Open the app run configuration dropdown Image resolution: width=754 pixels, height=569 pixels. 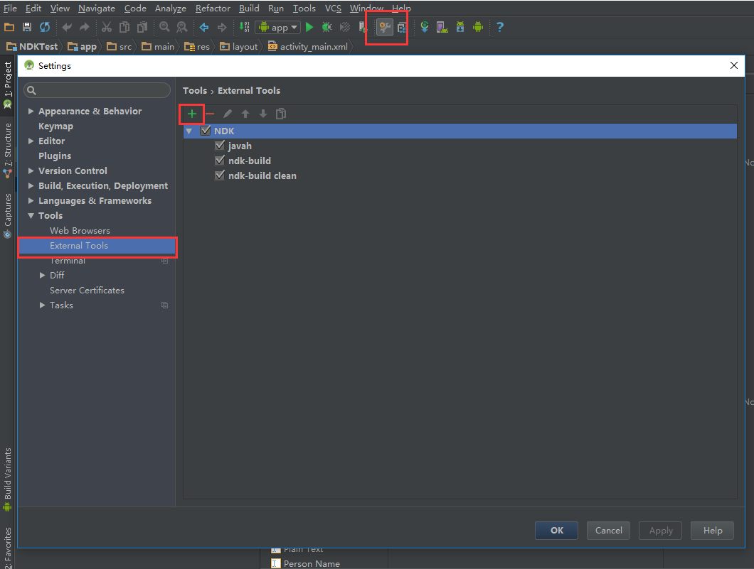(x=278, y=28)
